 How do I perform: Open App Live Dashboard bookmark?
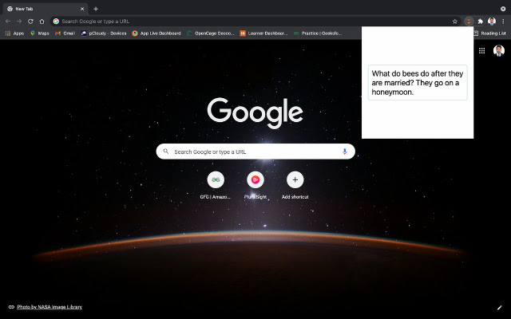tap(156, 33)
